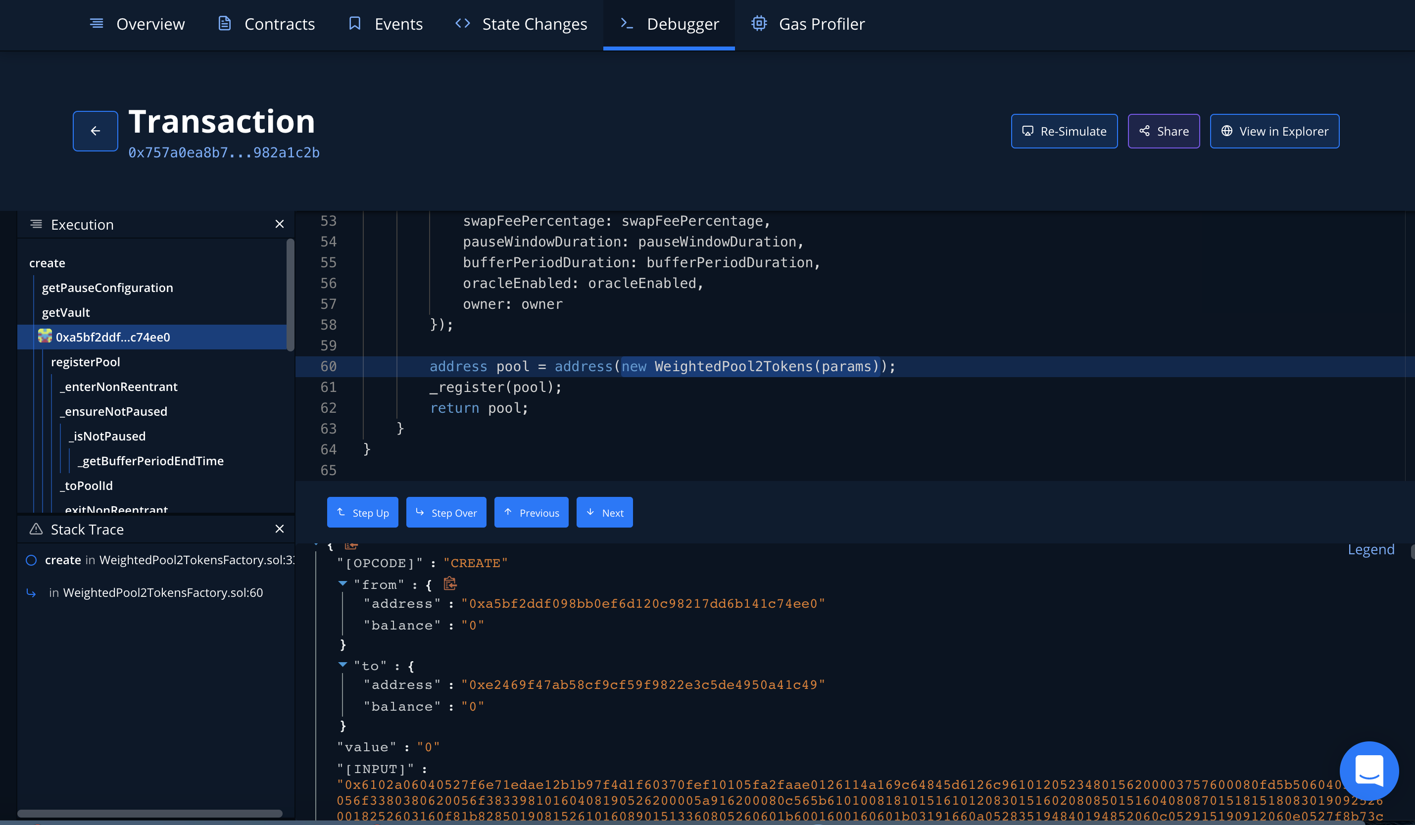Select _enterNonReentrant call

118,387
